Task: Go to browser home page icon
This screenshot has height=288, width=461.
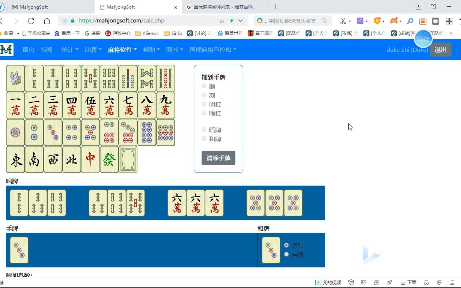Action: click(x=47, y=21)
